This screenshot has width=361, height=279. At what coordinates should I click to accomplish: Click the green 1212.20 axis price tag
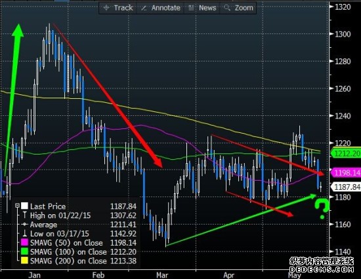click(x=346, y=153)
